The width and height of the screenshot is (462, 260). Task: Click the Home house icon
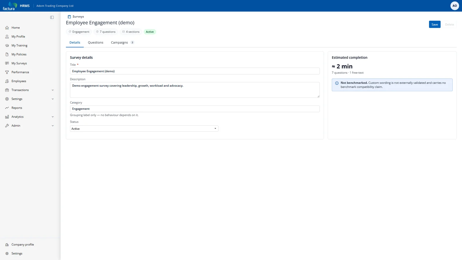(7, 28)
